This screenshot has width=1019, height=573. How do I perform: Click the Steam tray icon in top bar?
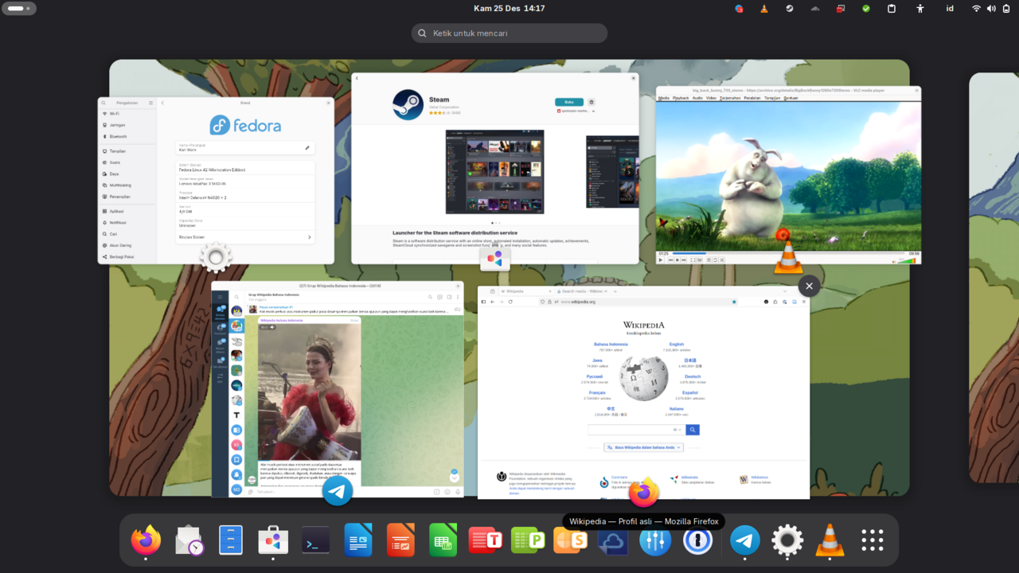pyautogui.click(x=789, y=9)
